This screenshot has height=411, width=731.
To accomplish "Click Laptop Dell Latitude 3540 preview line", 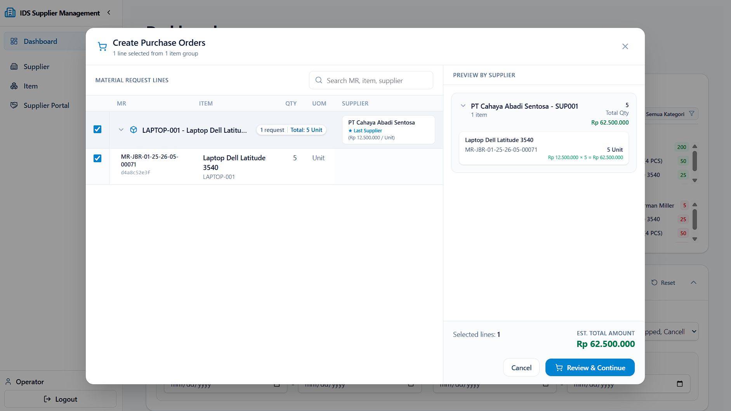I will click(x=543, y=148).
